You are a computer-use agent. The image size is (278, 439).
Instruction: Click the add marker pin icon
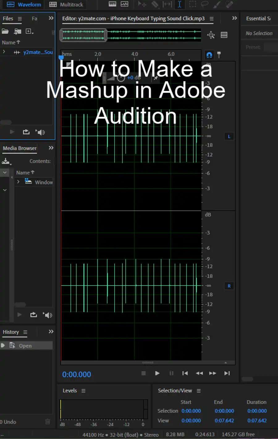point(219,55)
